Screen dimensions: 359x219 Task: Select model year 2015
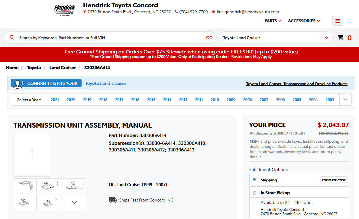point(151,100)
